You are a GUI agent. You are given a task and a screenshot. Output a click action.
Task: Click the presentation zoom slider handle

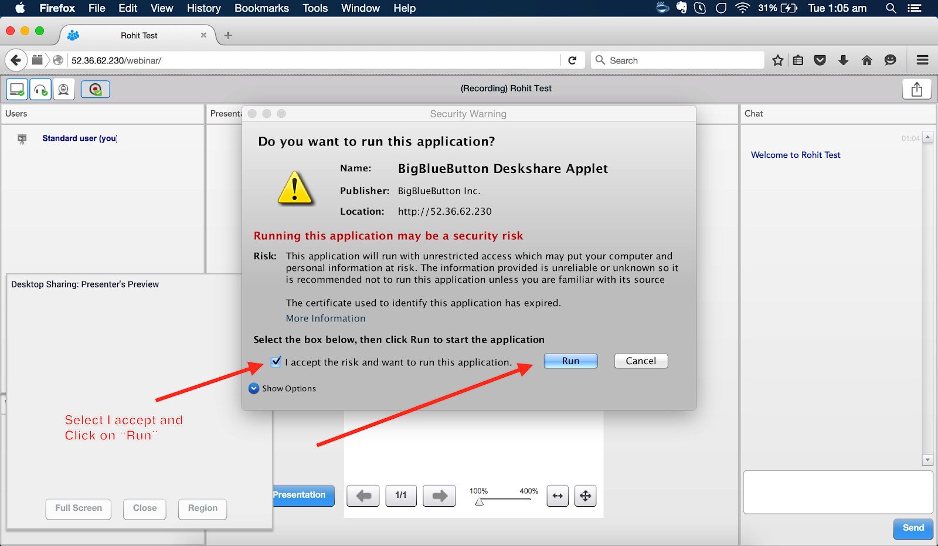[x=480, y=502]
